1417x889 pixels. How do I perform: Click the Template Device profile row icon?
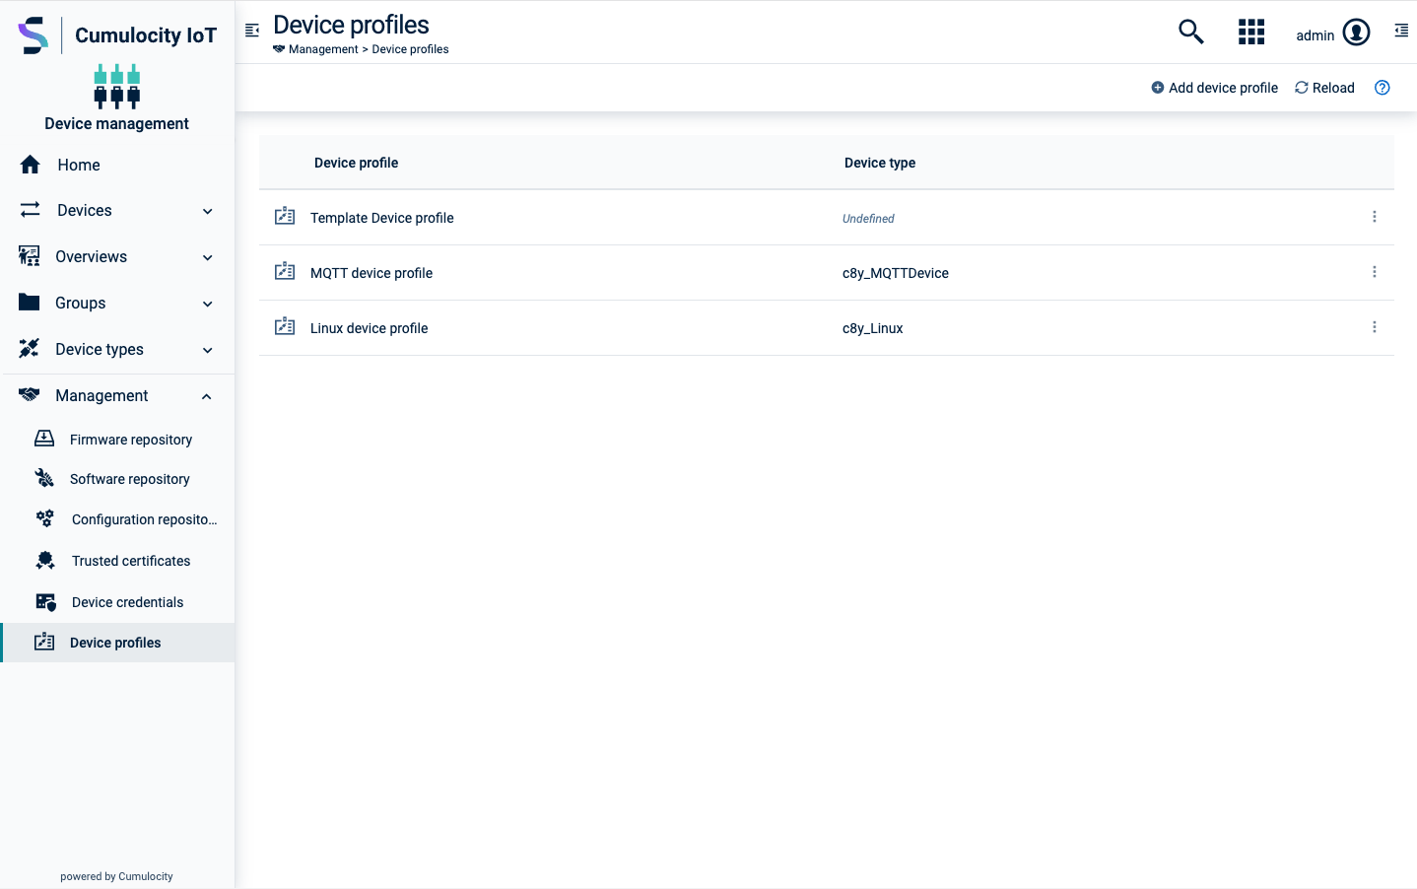point(285,216)
